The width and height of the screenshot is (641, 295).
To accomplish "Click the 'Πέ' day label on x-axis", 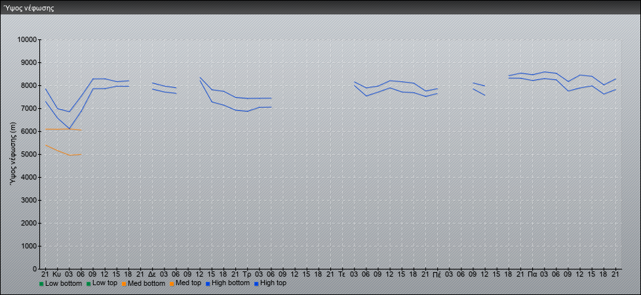I will (437, 275).
